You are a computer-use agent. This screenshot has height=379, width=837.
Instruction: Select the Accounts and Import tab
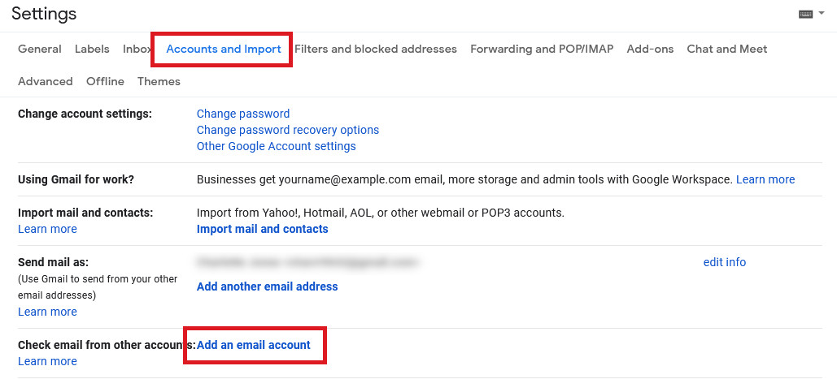pos(224,49)
